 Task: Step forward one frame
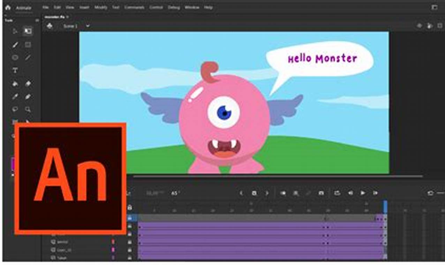375,193
